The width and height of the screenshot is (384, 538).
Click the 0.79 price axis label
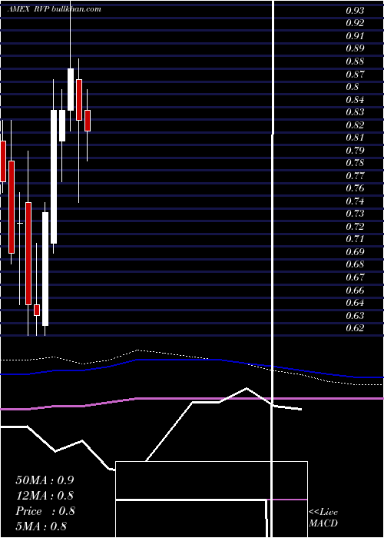(355, 151)
